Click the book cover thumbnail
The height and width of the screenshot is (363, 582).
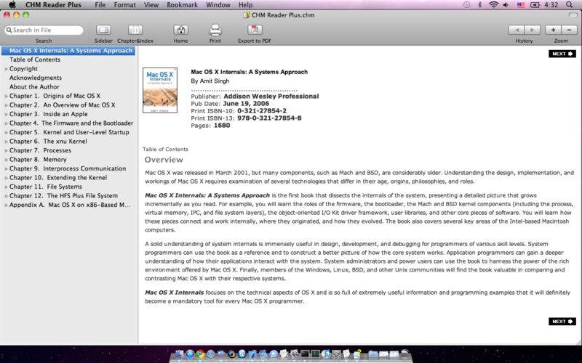click(160, 90)
